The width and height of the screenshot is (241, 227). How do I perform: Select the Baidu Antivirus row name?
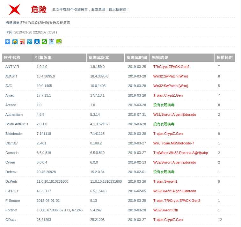[17, 124]
